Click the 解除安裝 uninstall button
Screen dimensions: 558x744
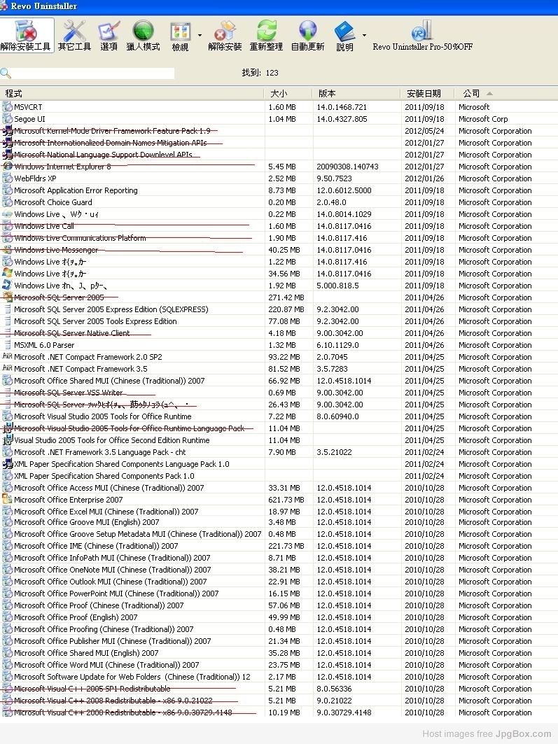click(x=225, y=36)
